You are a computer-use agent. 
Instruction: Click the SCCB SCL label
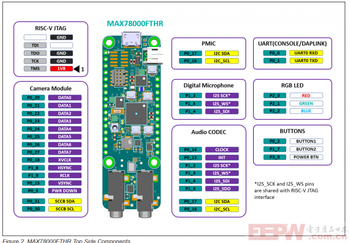[65, 209]
